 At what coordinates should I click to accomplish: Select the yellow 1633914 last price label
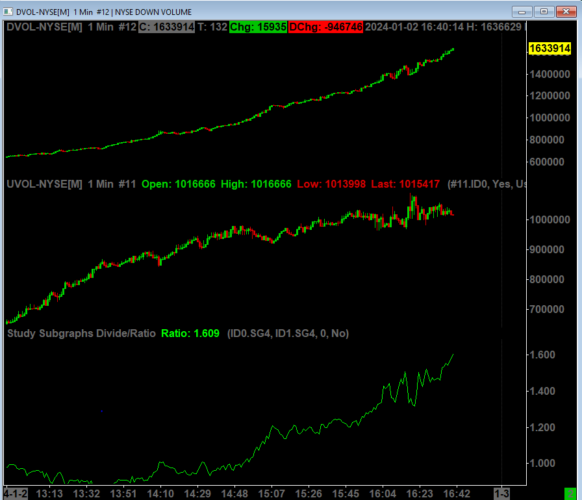tap(550, 48)
